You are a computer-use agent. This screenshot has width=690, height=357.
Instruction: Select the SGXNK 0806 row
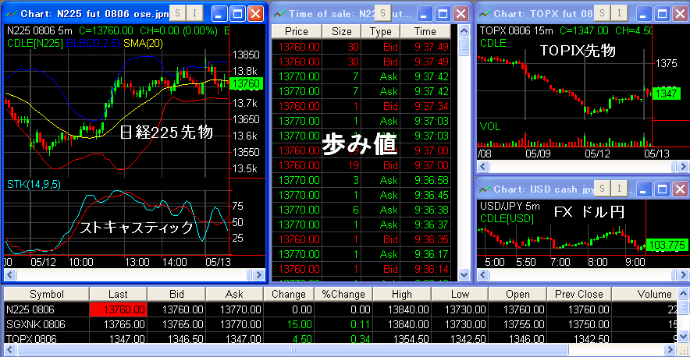click(x=35, y=323)
